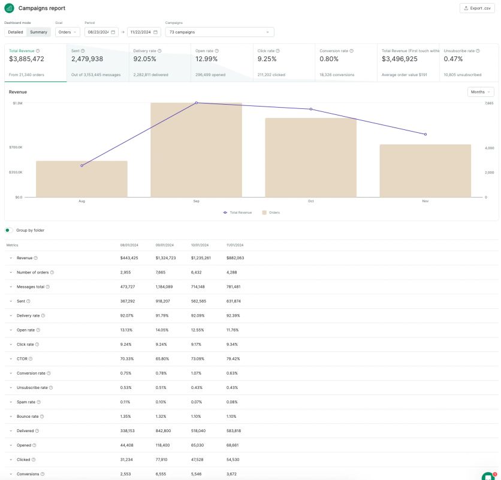501x480 pixels.
Task: Click the Campaigns report green logo icon
Action: tap(9, 8)
